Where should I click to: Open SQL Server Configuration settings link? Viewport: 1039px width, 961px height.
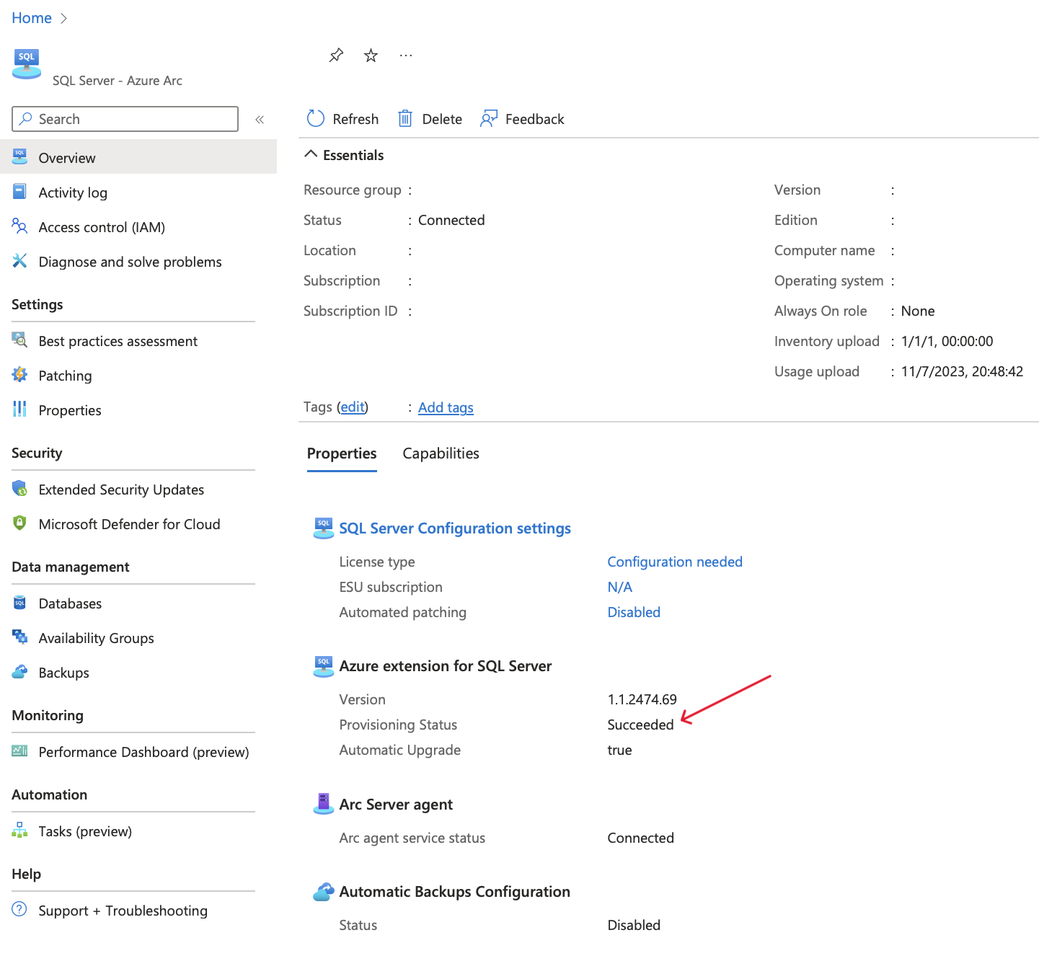455,528
